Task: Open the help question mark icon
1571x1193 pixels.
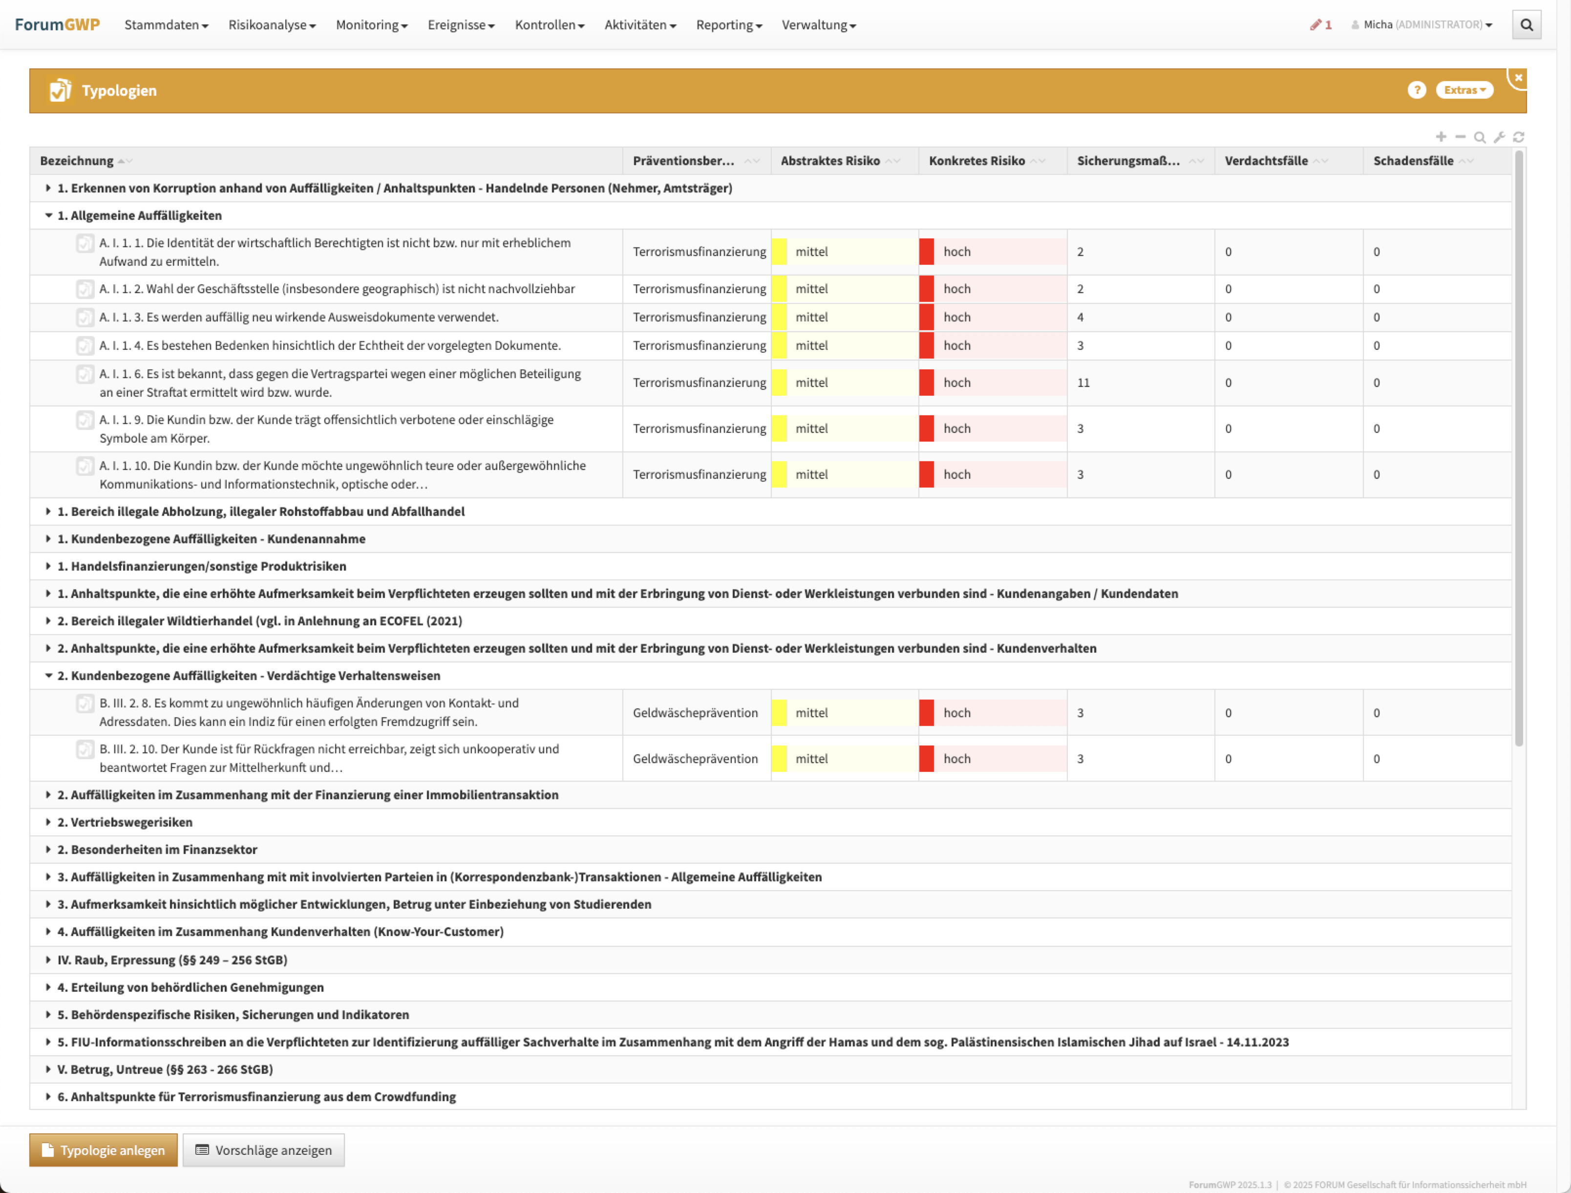Action: (1416, 90)
